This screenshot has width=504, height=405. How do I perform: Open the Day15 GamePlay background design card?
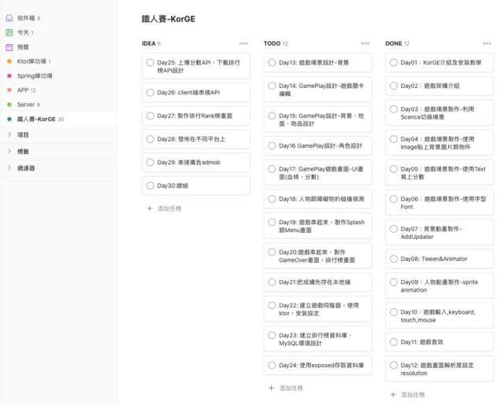pyautogui.click(x=317, y=119)
